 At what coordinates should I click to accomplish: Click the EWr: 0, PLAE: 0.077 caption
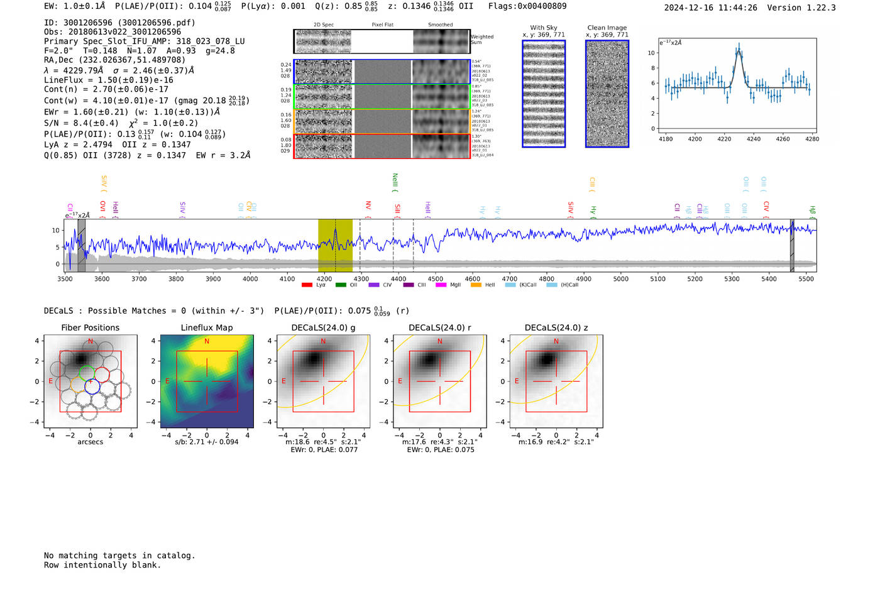point(324,450)
